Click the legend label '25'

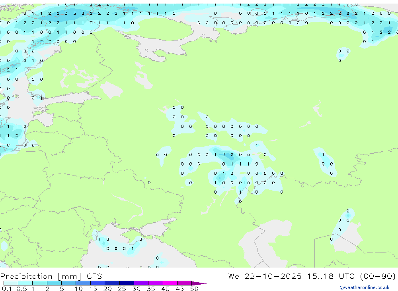122,289
